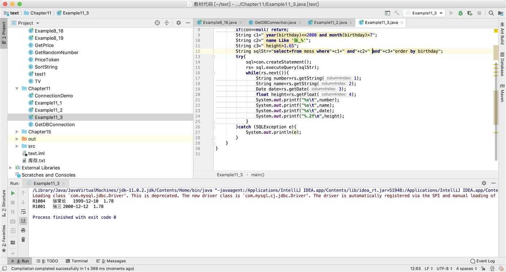Hide the Run tool window
This screenshot has height=272, width=506.
coord(493,183)
